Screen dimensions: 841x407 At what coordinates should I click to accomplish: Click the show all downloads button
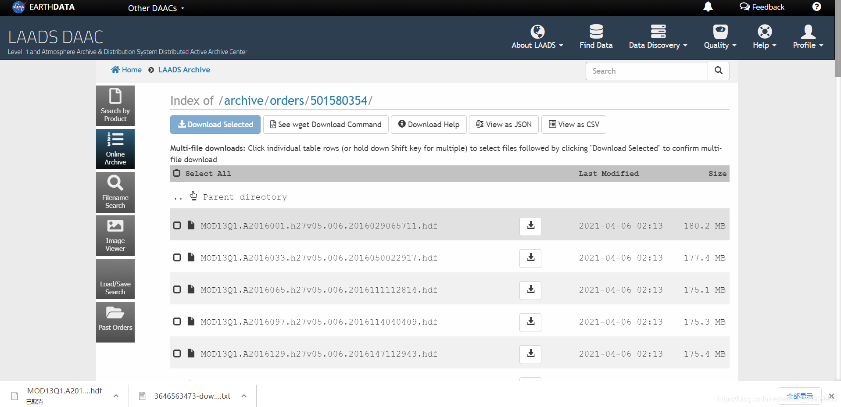(x=799, y=396)
